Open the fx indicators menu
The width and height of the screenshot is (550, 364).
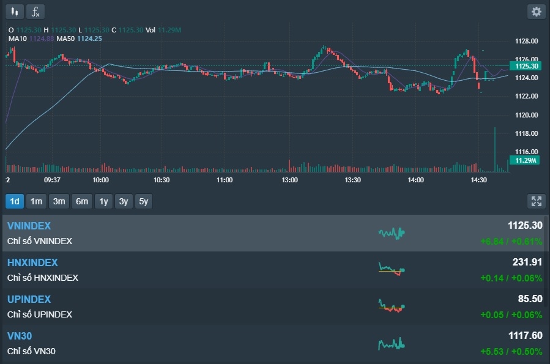[x=35, y=12]
